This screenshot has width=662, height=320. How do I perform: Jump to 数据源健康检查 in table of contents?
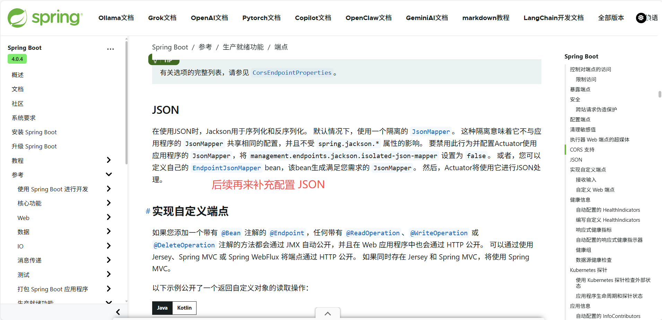coord(594,260)
